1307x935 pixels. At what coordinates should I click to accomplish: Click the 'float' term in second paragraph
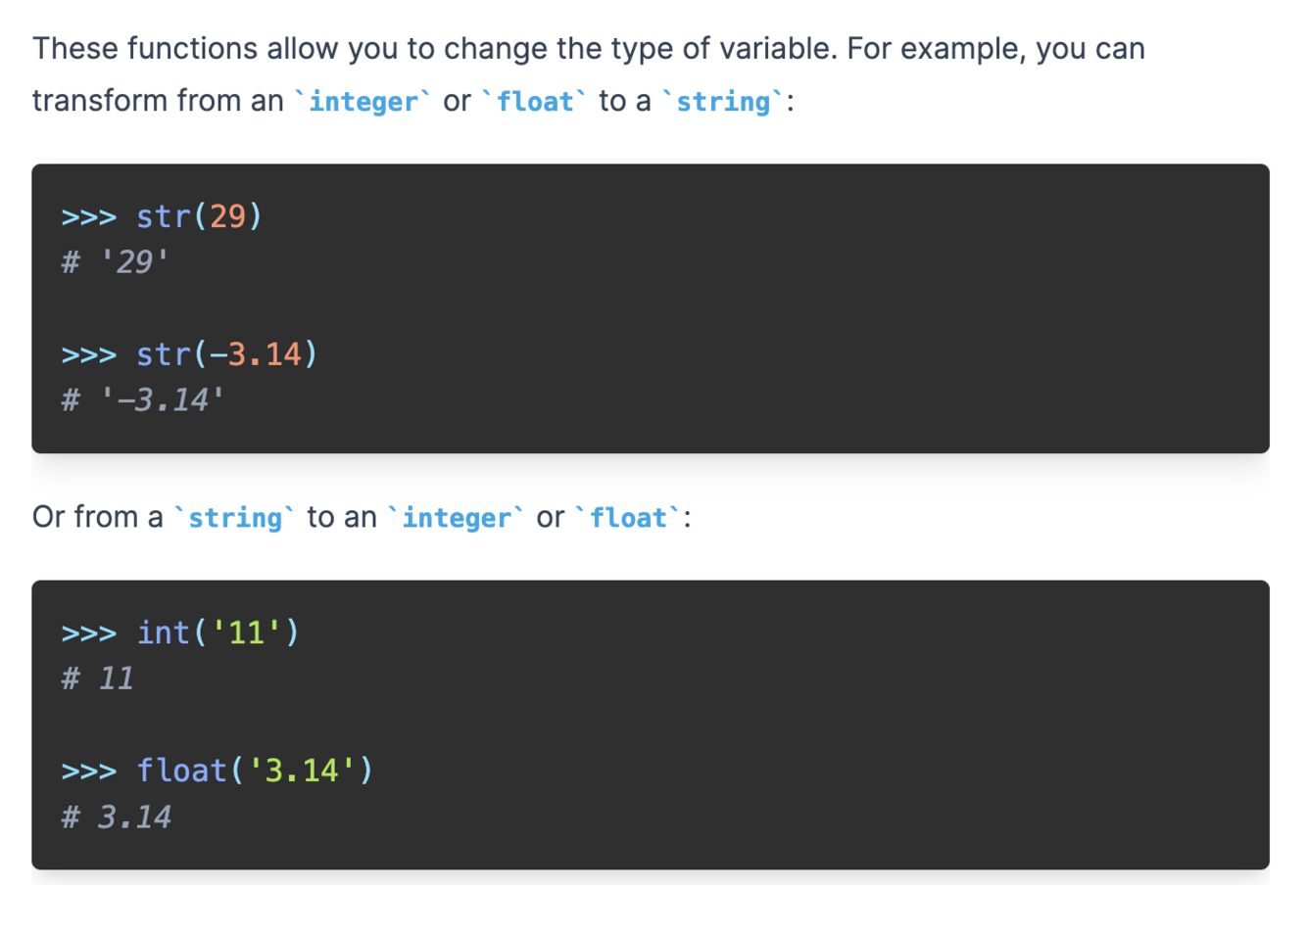click(x=628, y=517)
